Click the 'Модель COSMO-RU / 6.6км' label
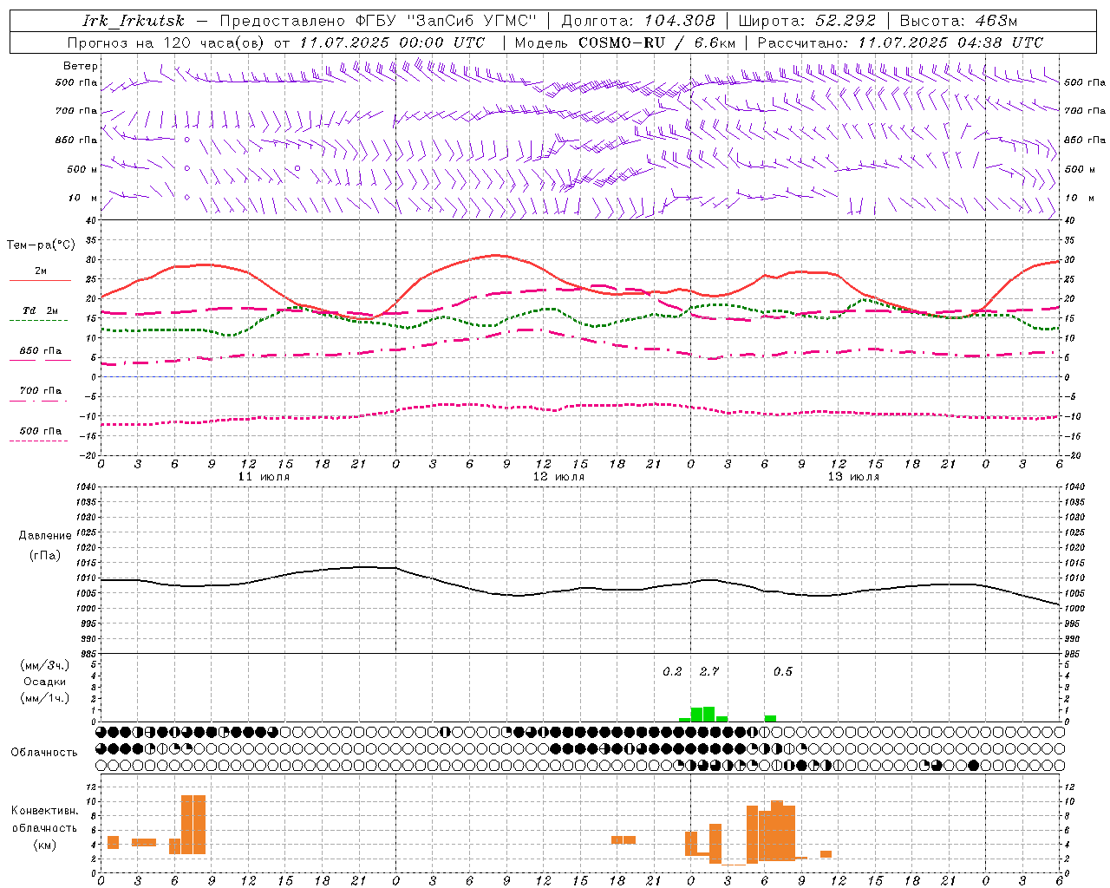 pos(625,42)
